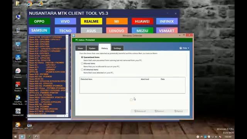
Task: Open the Camtasia-style flame desktop shortcut
Action: 41,5
